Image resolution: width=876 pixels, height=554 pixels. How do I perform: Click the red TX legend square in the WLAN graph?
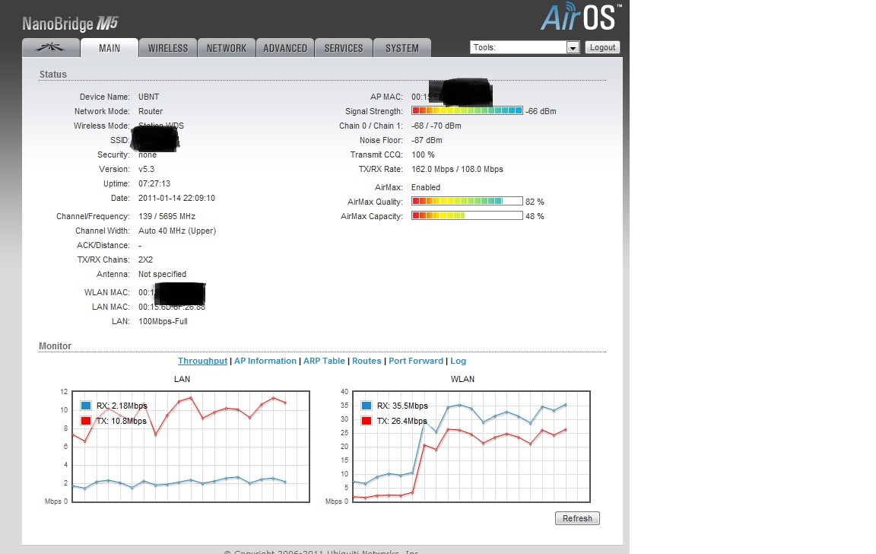pyautogui.click(x=367, y=421)
